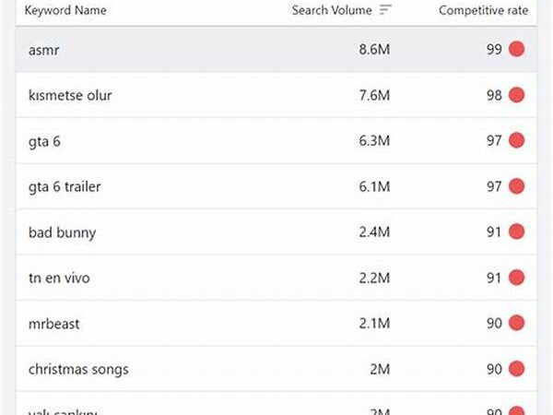This screenshot has width=553, height=415.
Task: Click the Search Volume column header
Action: point(332,10)
